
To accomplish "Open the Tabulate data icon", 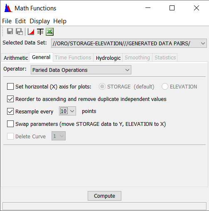I will click(x=40, y=32).
